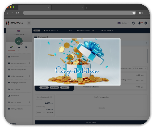Open the settings gear menu
The image size is (154, 129).
coord(146,23)
